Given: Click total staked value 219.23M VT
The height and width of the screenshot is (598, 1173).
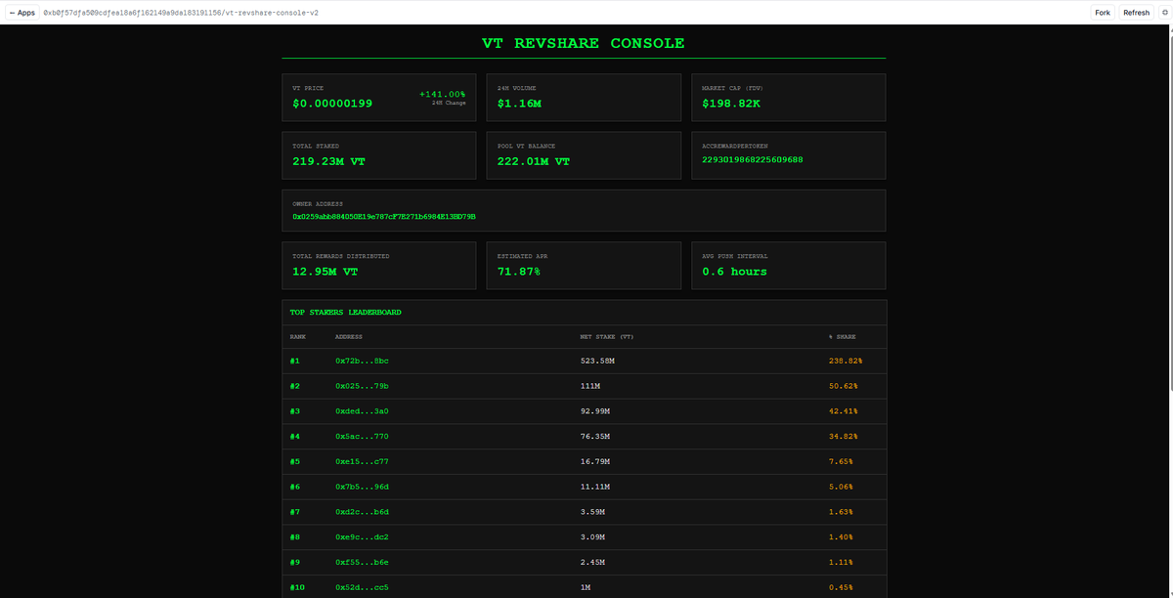Looking at the screenshot, I should click(328, 161).
